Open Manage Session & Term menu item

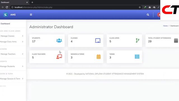click(x=10, y=79)
